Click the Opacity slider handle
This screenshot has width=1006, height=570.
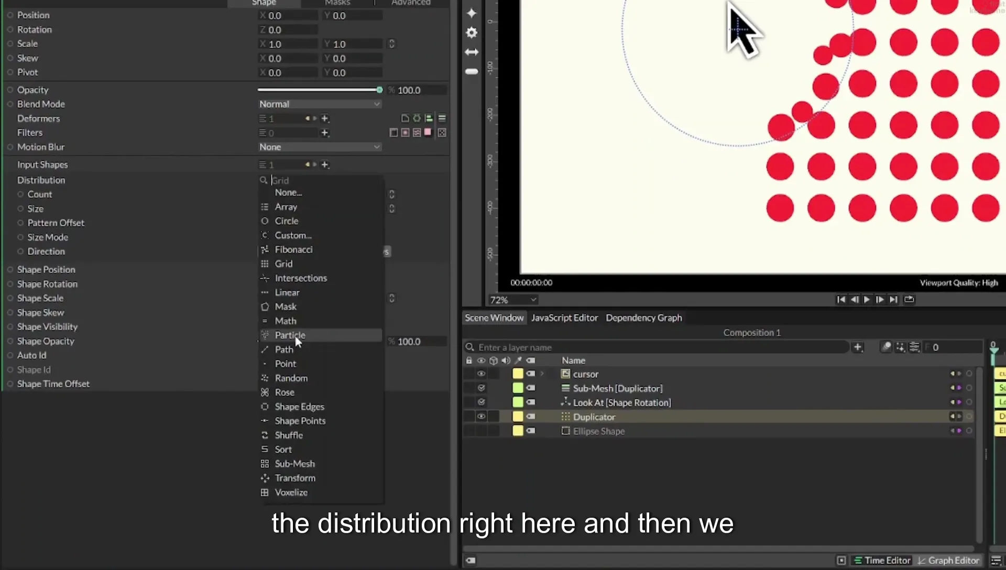(379, 90)
